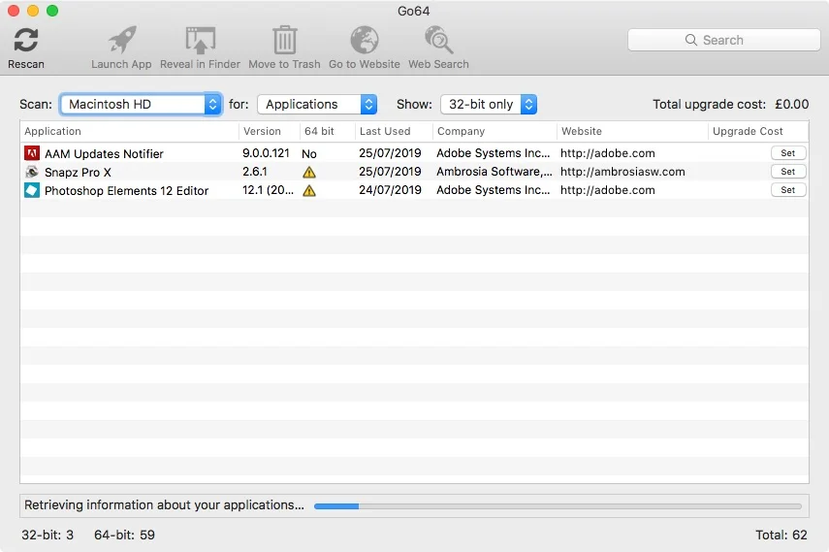This screenshot has height=552, width=829.
Task: Open the 'for' dropdown showing Applications
Action: click(x=317, y=104)
